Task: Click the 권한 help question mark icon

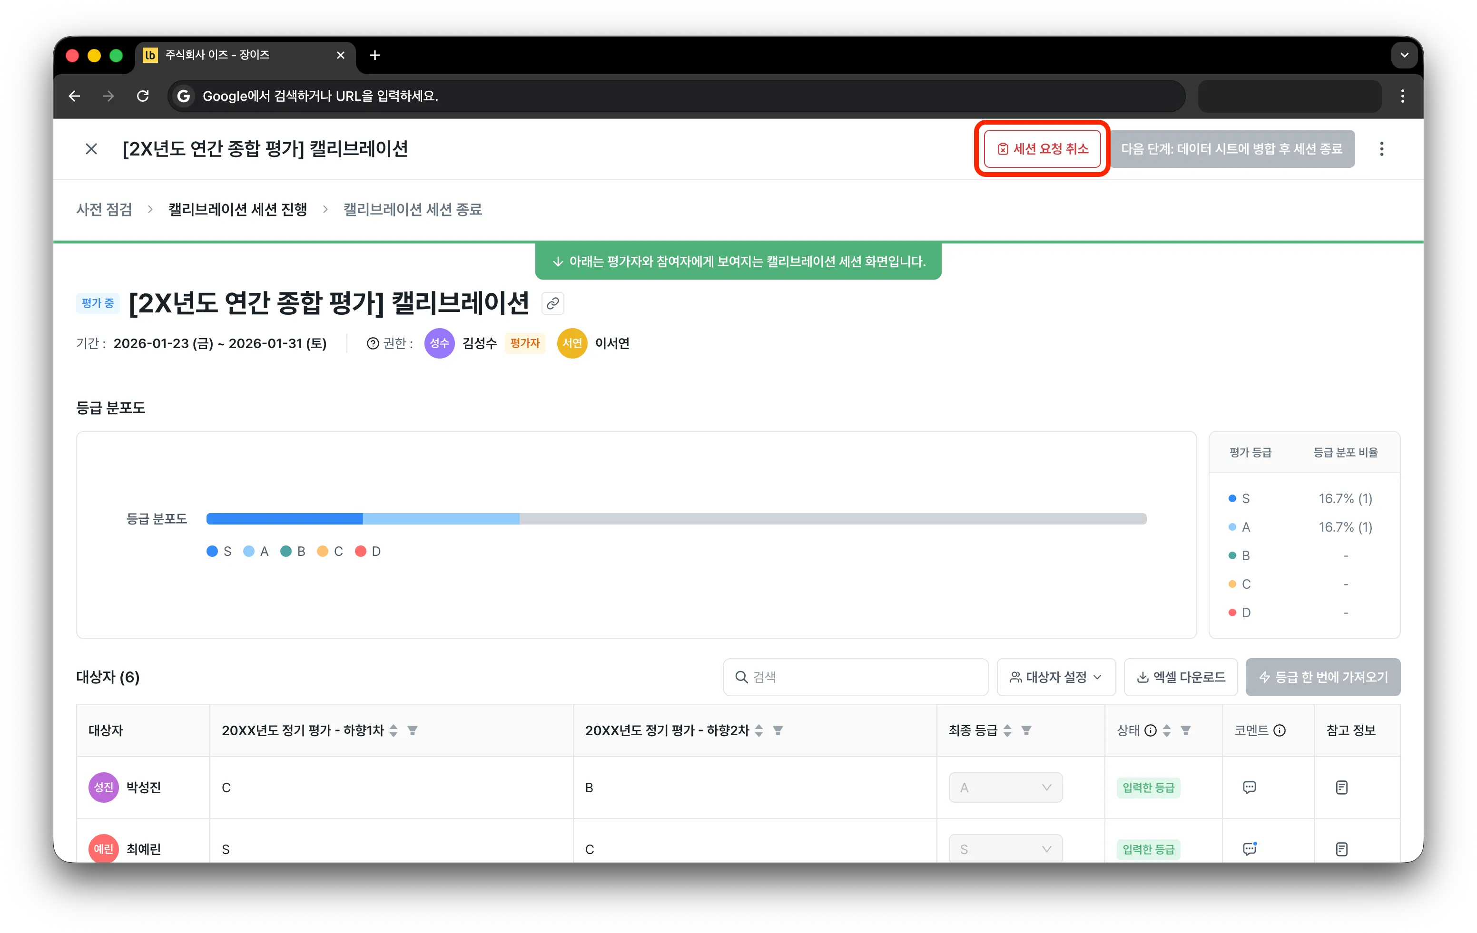Action: pos(372,343)
